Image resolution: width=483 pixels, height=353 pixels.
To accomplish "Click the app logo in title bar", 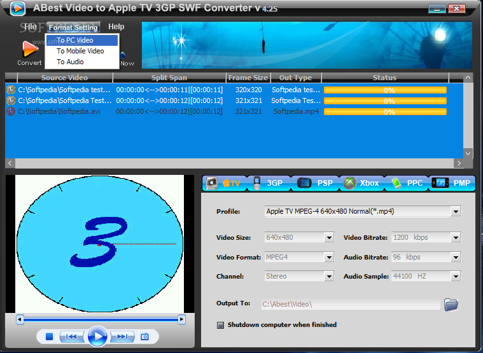I will (18, 8).
